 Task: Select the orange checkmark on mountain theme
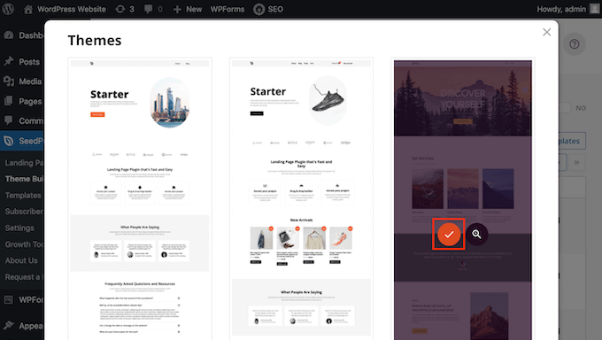[x=449, y=234]
